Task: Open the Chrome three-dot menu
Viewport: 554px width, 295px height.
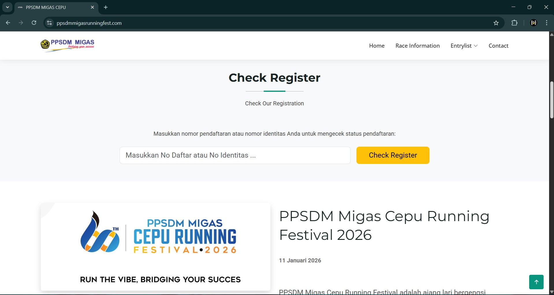Action: [x=546, y=23]
